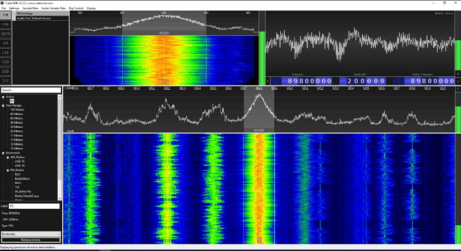Viewport: 461px width, 251px height.
Task: Switch demodulator to AM mode
Action: (6, 43)
